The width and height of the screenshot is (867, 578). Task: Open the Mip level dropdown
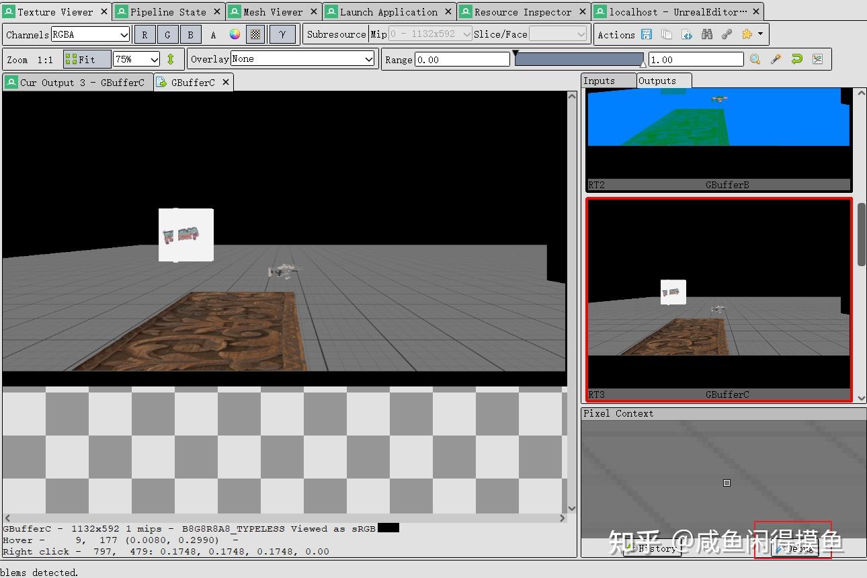point(430,34)
